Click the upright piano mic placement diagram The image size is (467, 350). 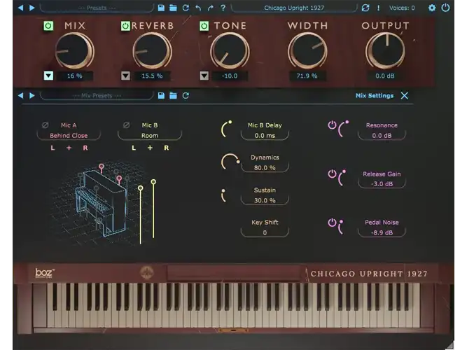click(x=102, y=204)
